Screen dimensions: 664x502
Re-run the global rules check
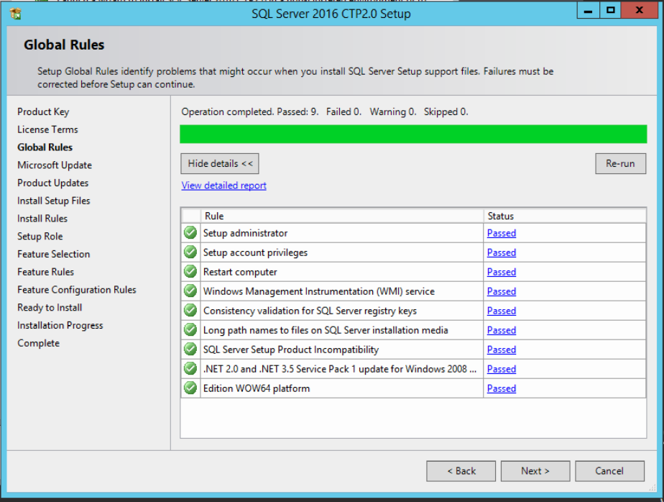620,164
